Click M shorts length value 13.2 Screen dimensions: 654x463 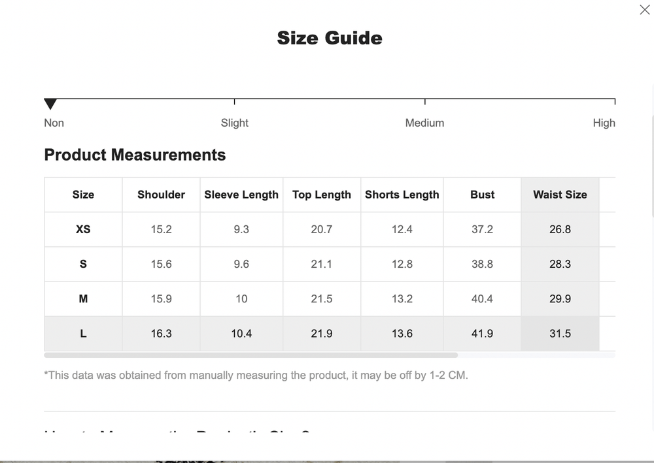click(402, 299)
